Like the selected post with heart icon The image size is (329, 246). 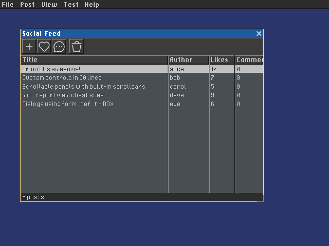click(44, 47)
